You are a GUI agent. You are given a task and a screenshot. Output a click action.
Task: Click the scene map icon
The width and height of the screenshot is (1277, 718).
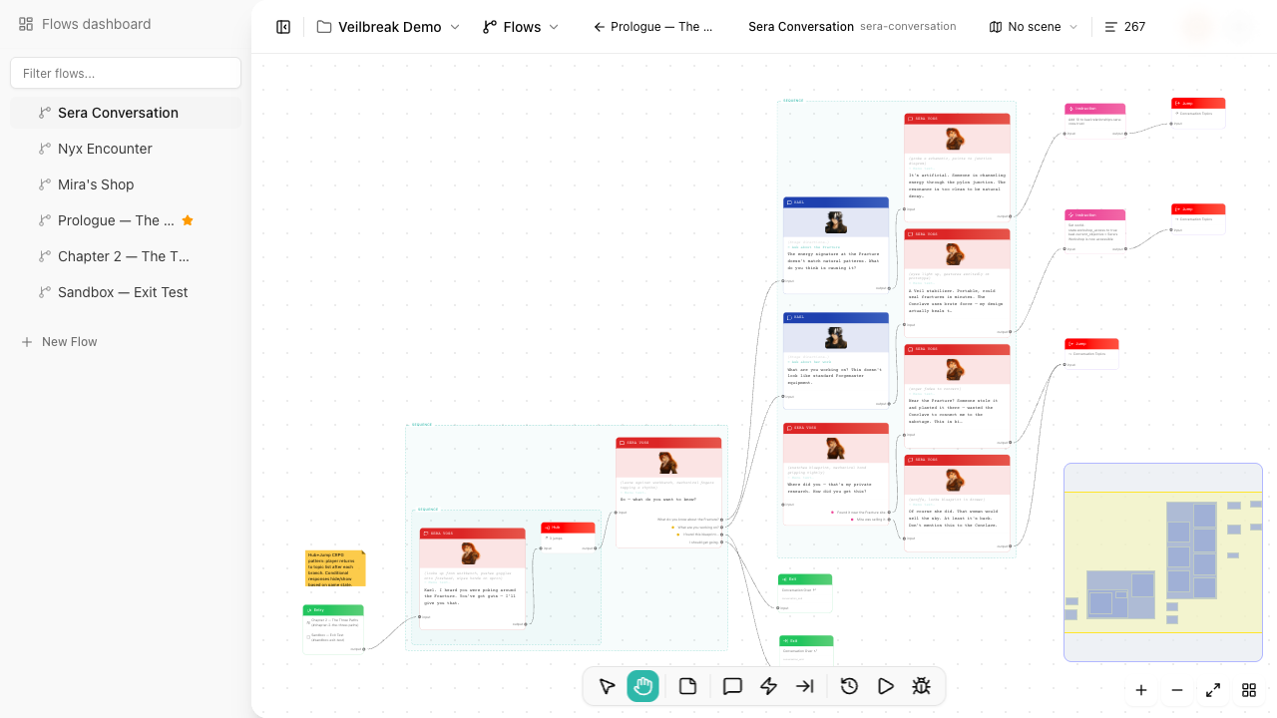pyautogui.click(x=996, y=27)
